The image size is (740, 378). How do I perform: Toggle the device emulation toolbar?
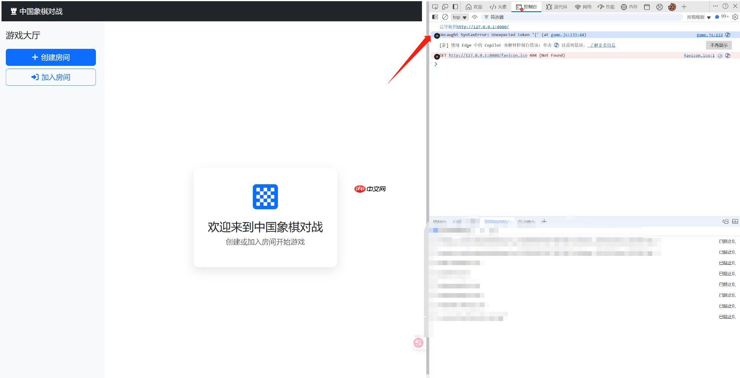(x=445, y=7)
